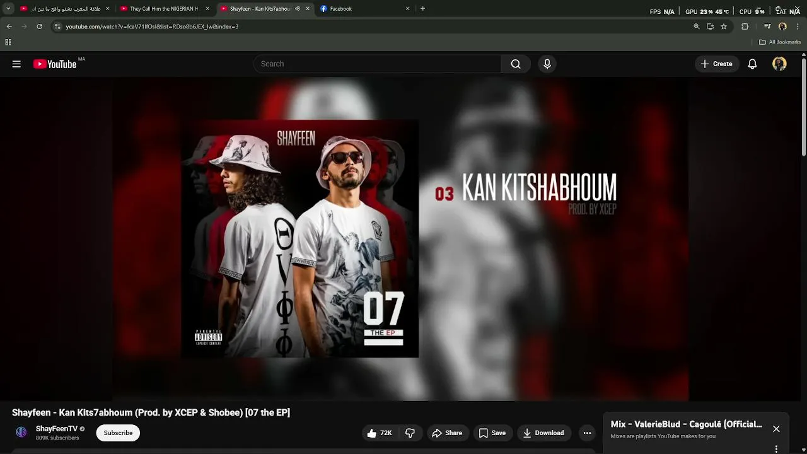
Task: Click the video player area
Action: pos(401,238)
